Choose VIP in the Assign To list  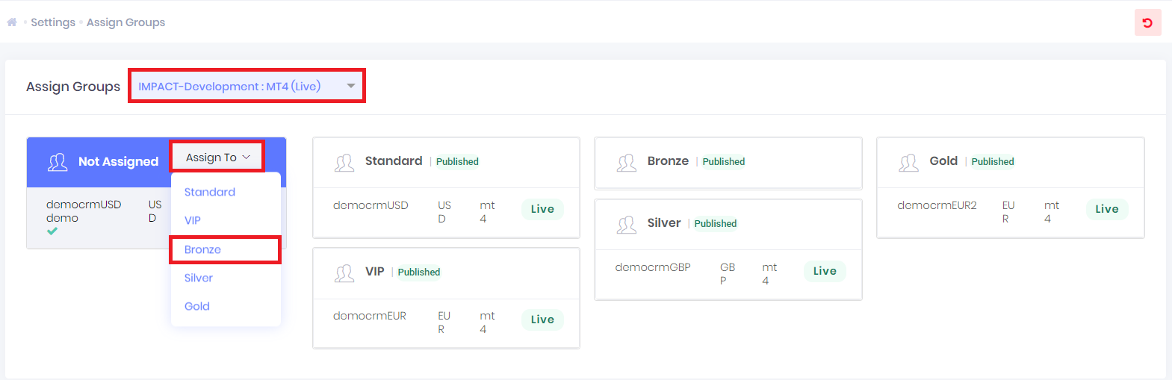[193, 220]
